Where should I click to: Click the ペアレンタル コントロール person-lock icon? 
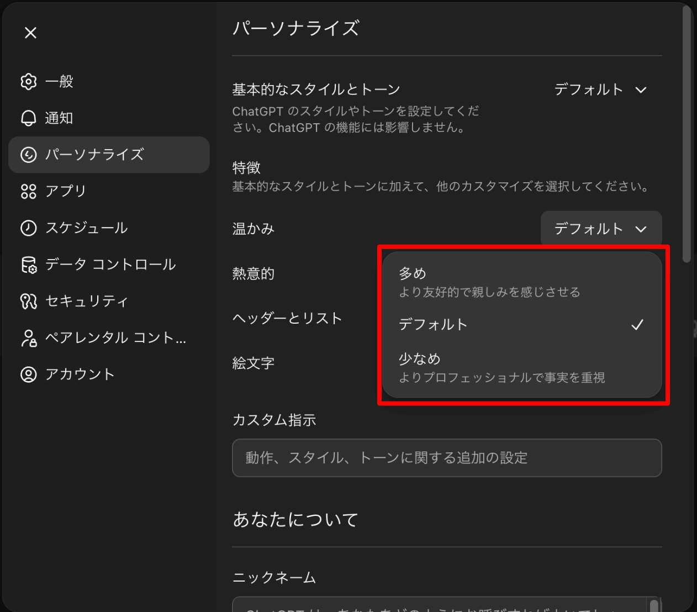[29, 338]
